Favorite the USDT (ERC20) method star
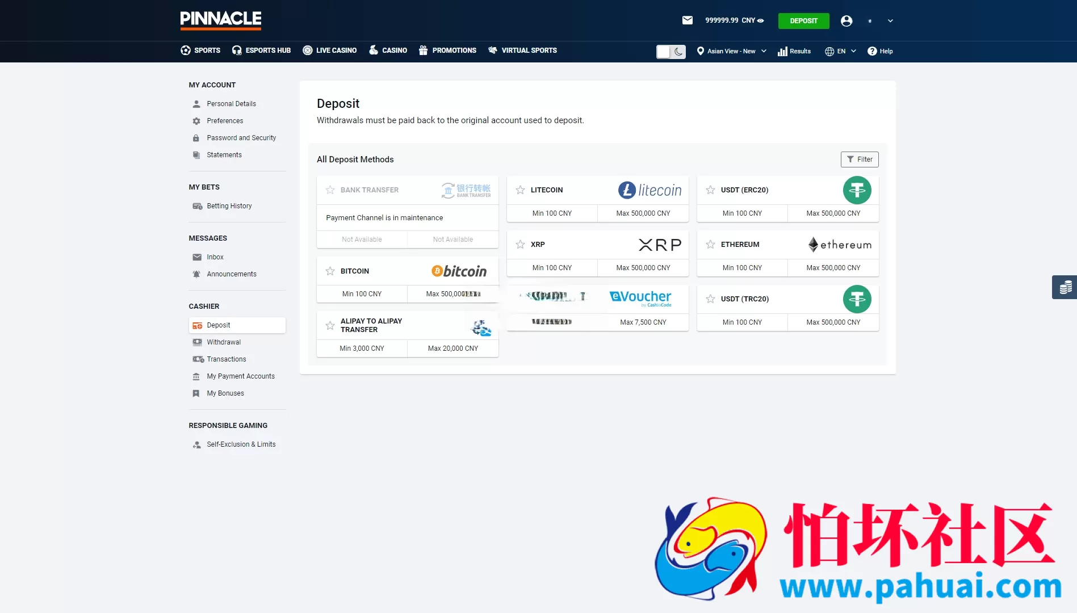This screenshot has width=1077, height=613. point(710,190)
